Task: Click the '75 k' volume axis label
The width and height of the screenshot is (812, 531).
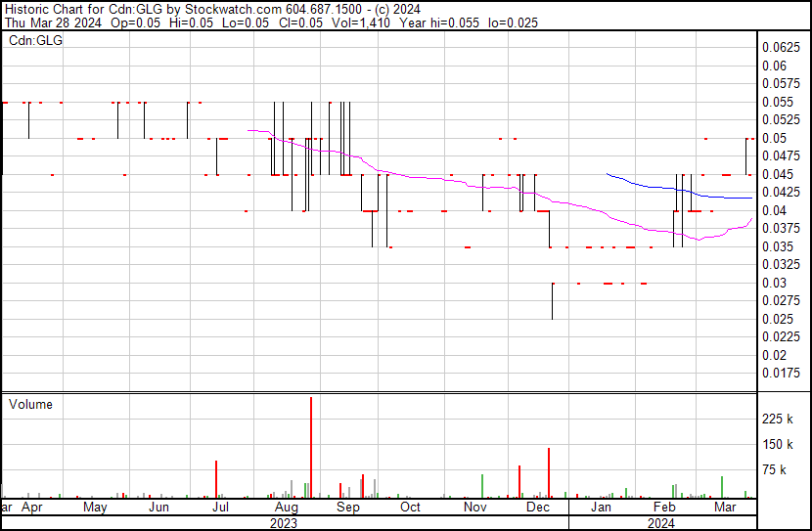Action: tap(774, 469)
